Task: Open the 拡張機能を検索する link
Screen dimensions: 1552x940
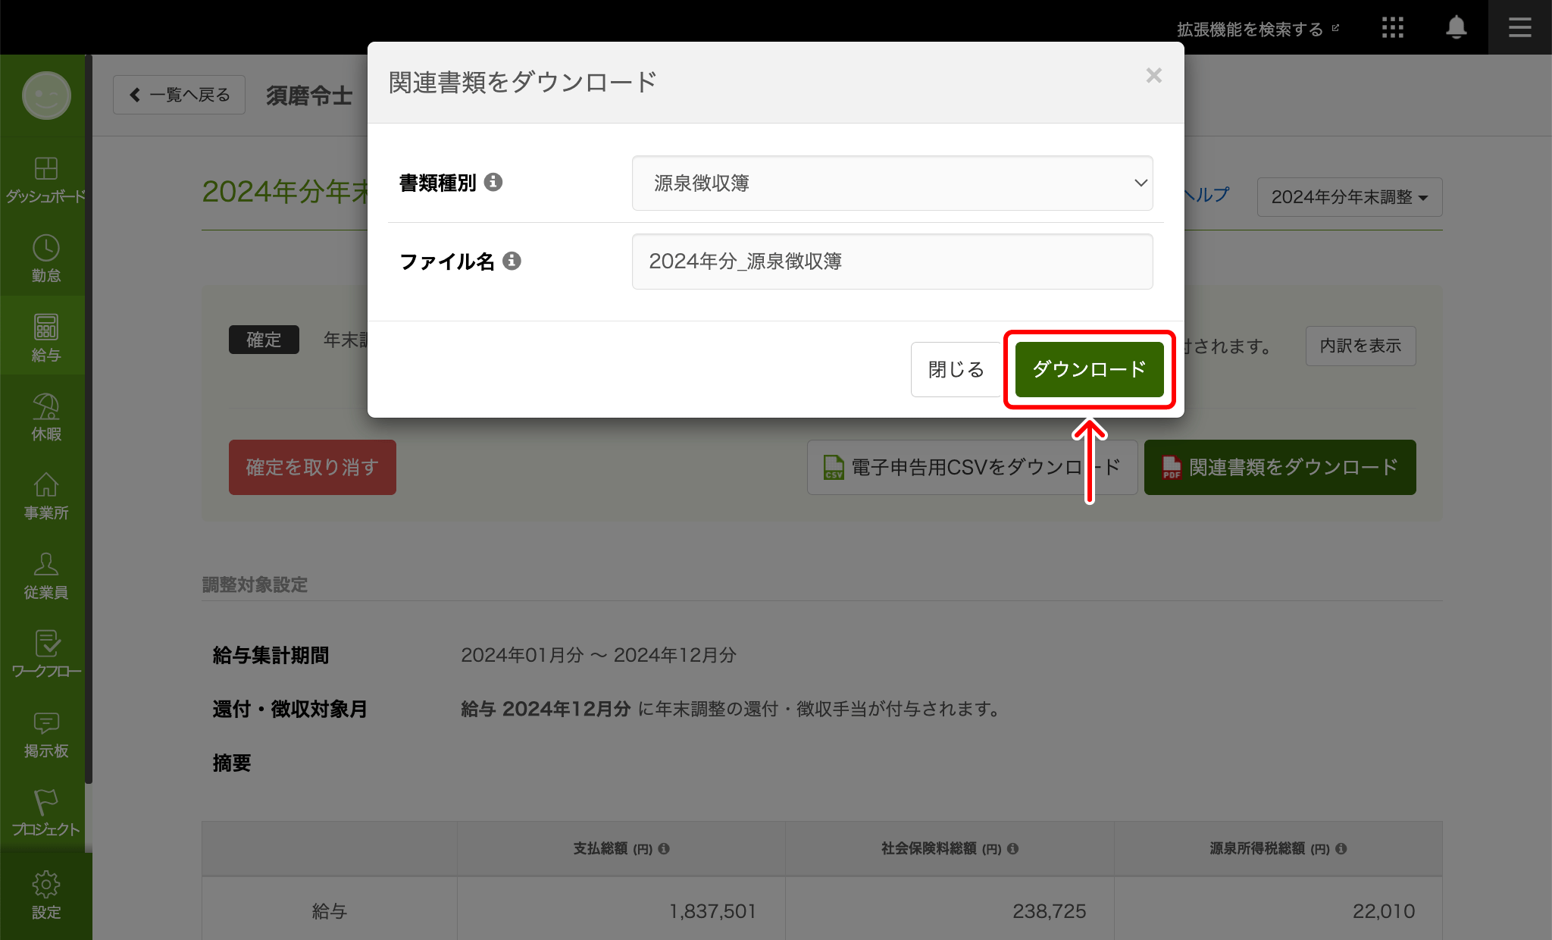Action: point(1257,29)
